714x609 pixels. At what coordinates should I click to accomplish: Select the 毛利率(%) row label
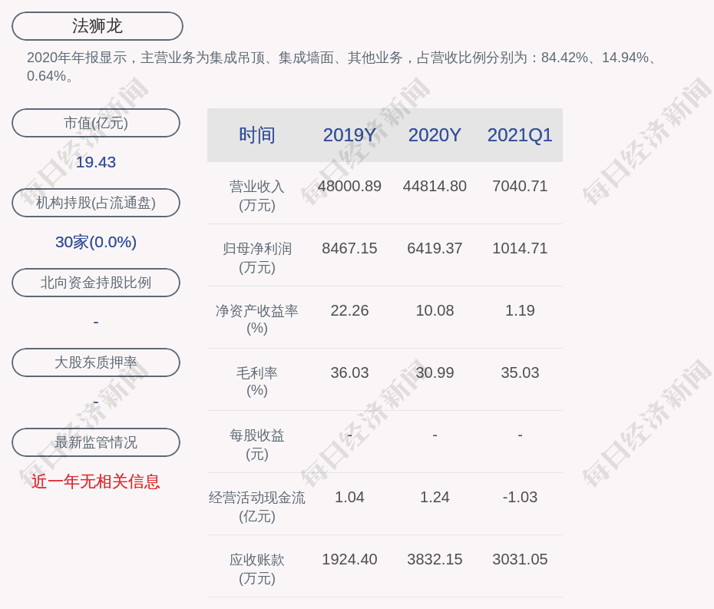point(257,382)
